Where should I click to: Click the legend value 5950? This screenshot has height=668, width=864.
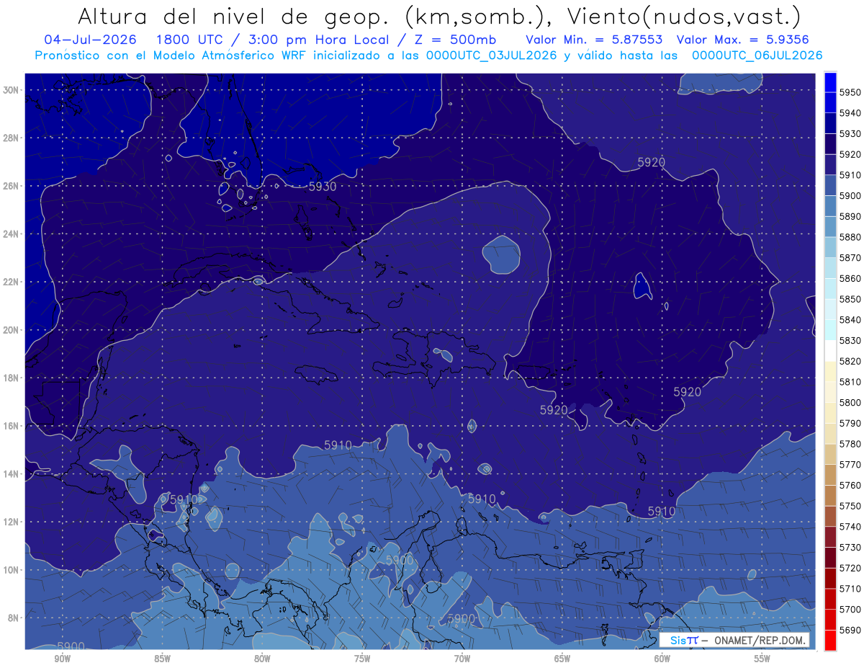(x=850, y=92)
